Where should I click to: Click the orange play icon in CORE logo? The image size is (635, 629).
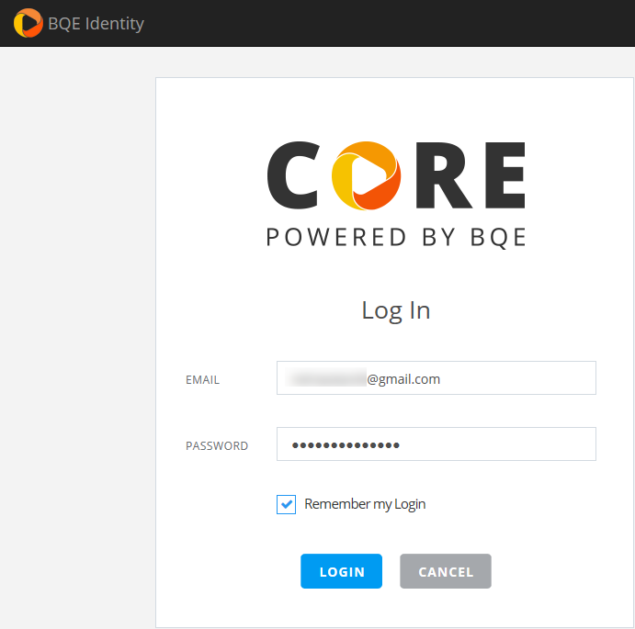365,175
